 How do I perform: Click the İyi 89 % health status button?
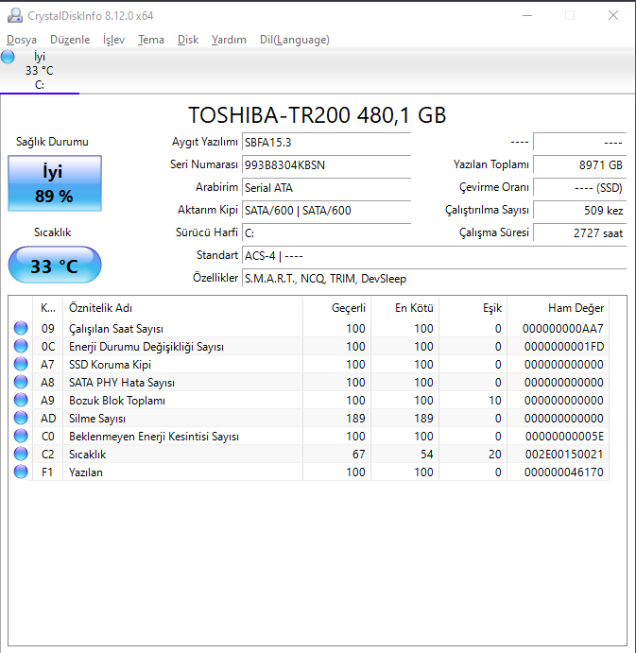pyautogui.click(x=55, y=183)
